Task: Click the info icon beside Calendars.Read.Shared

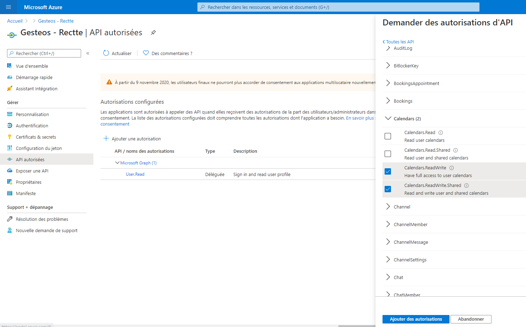Action: (x=455, y=150)
